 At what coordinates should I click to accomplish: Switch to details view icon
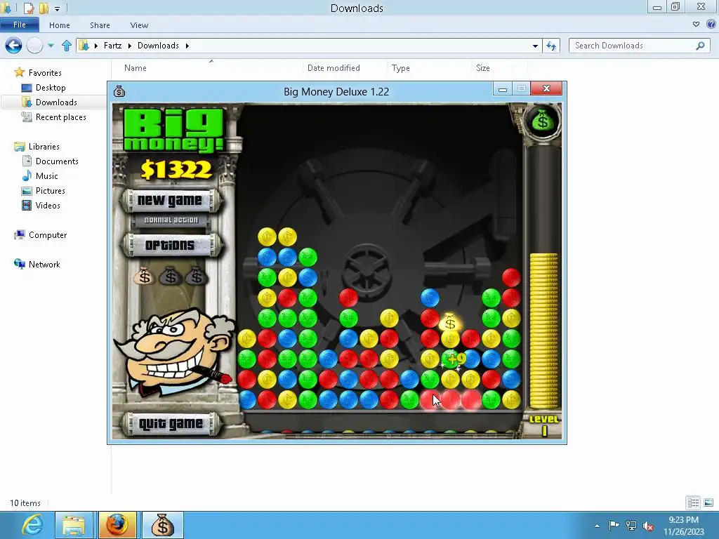[693, 503]
